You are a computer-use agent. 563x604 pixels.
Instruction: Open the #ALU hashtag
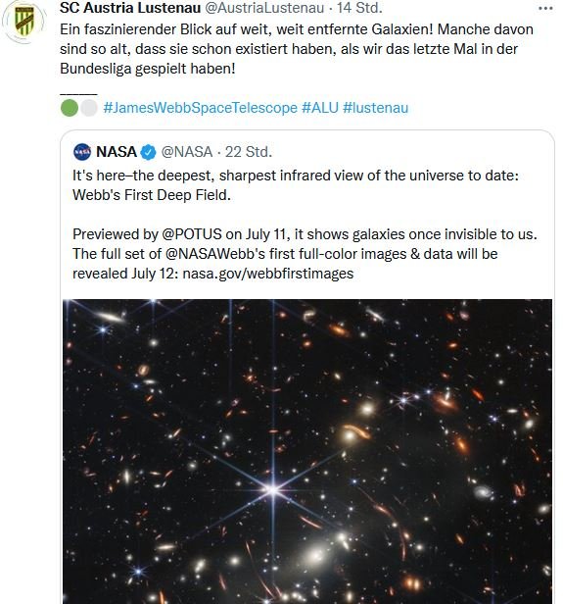pos(320,108)
